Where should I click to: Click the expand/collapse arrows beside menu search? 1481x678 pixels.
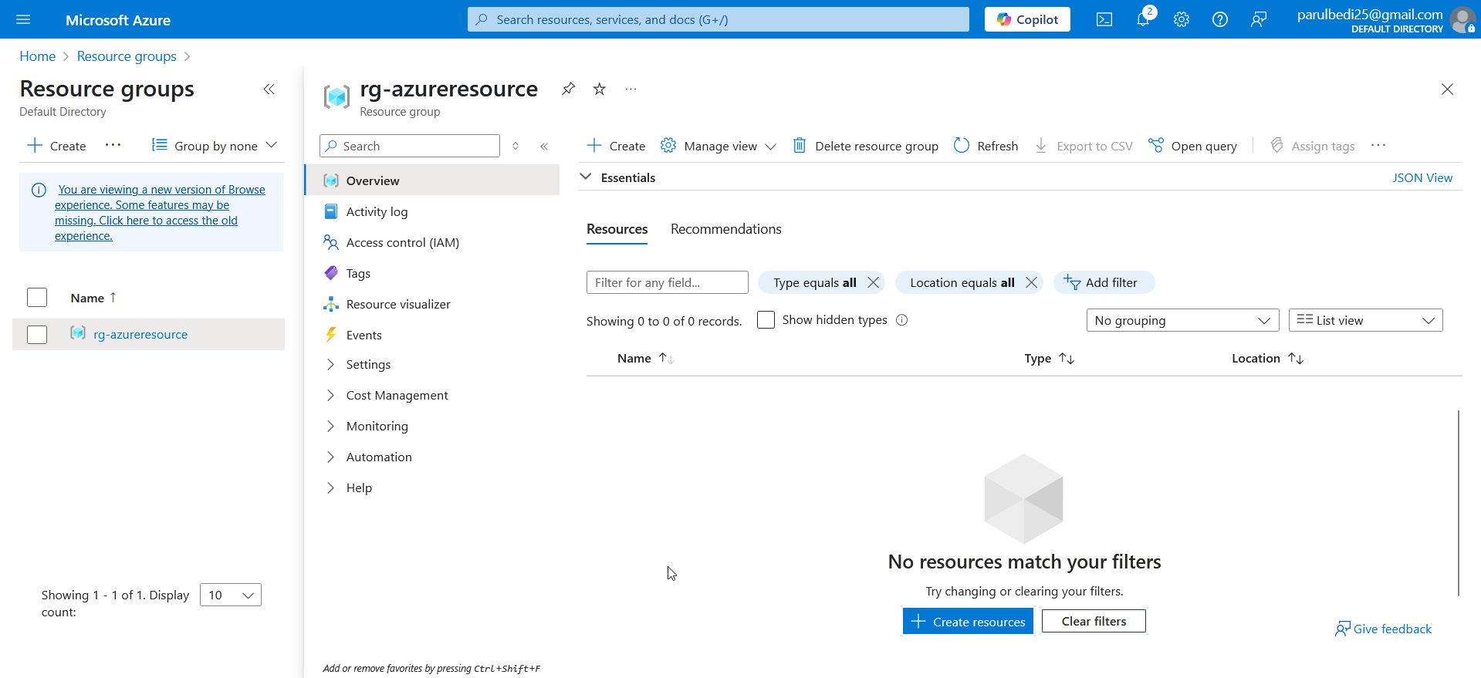516,146
